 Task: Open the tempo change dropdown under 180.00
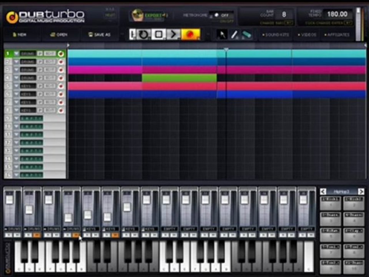pos(348,23)
